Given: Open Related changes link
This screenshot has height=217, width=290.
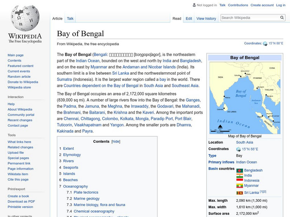Looking at the screenshot, I should pos(20,147).
